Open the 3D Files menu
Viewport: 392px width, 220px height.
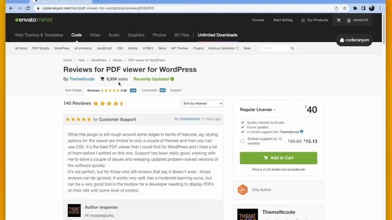[181, 35]
